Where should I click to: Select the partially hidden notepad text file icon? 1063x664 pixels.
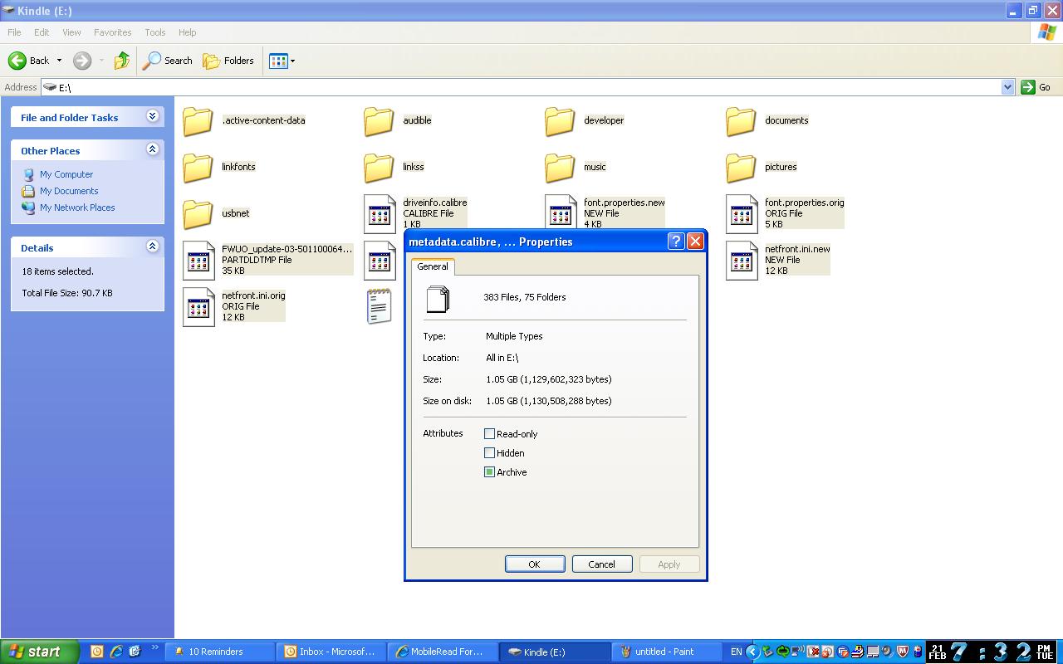click(x=380, y=307)
